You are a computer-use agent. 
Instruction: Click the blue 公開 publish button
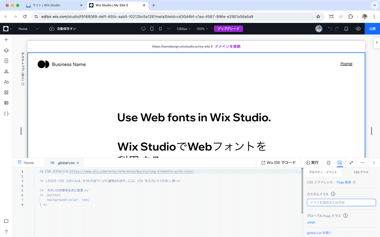(x=372, y=29)
